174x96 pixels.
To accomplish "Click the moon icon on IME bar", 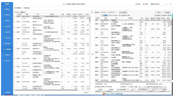I will click(108, 94).
